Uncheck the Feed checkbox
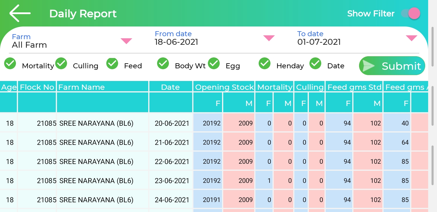The image size is (437, 212). 112,64
